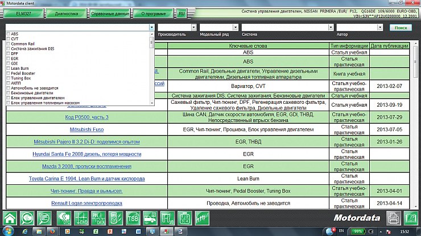Open the Home icon in bottom toolbar
Screen dimensions: 421x236
tap(10, 218)
